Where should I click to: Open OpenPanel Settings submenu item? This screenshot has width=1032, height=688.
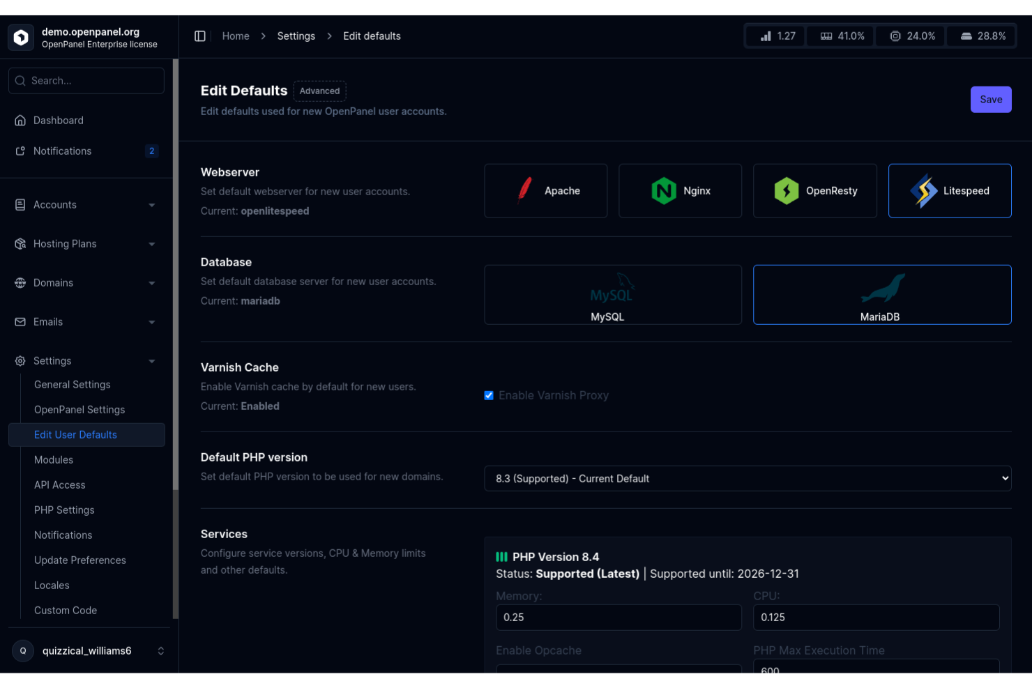coord(79,410)
